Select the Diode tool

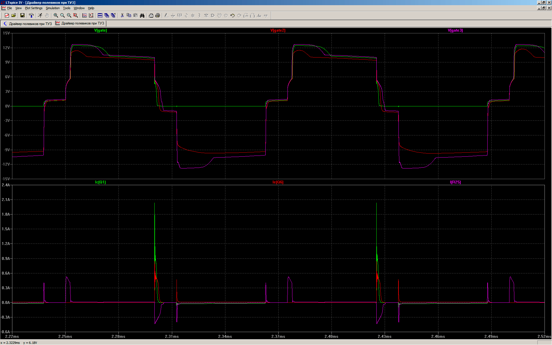point(206,16)
